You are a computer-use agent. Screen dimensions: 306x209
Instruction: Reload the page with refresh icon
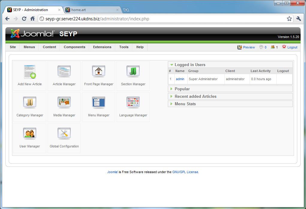tap(24, 19)
